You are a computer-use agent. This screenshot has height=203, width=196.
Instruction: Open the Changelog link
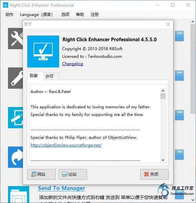[72, 64]
